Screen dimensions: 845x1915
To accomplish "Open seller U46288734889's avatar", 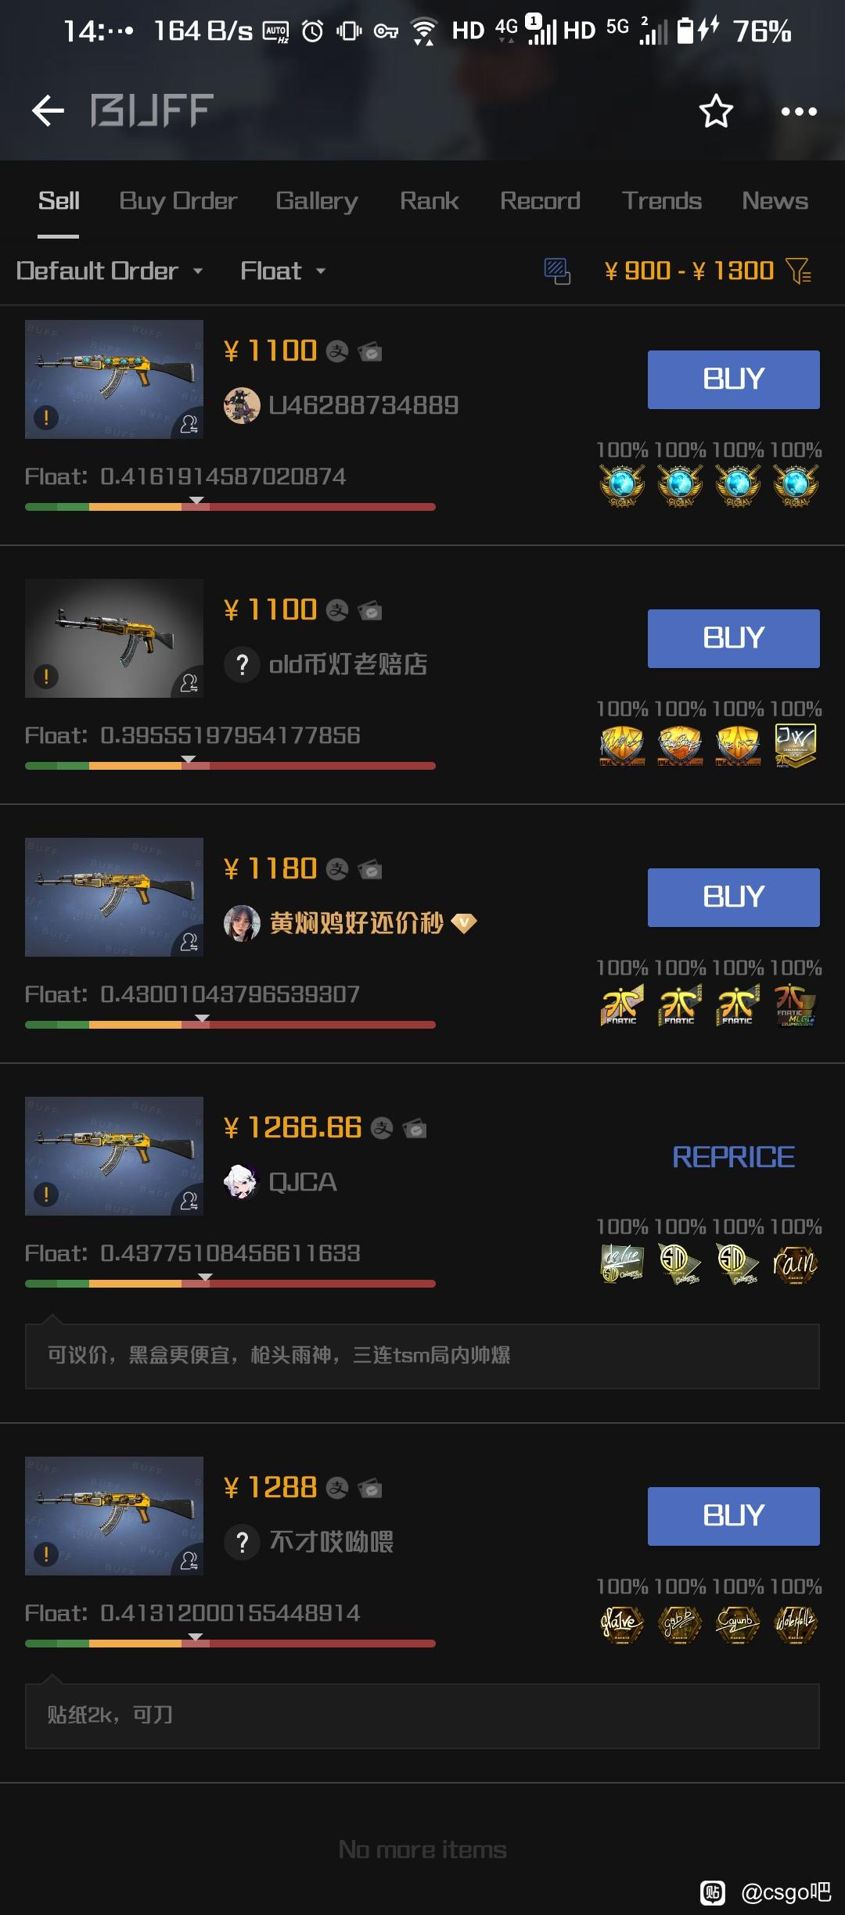I will (242, 405).
